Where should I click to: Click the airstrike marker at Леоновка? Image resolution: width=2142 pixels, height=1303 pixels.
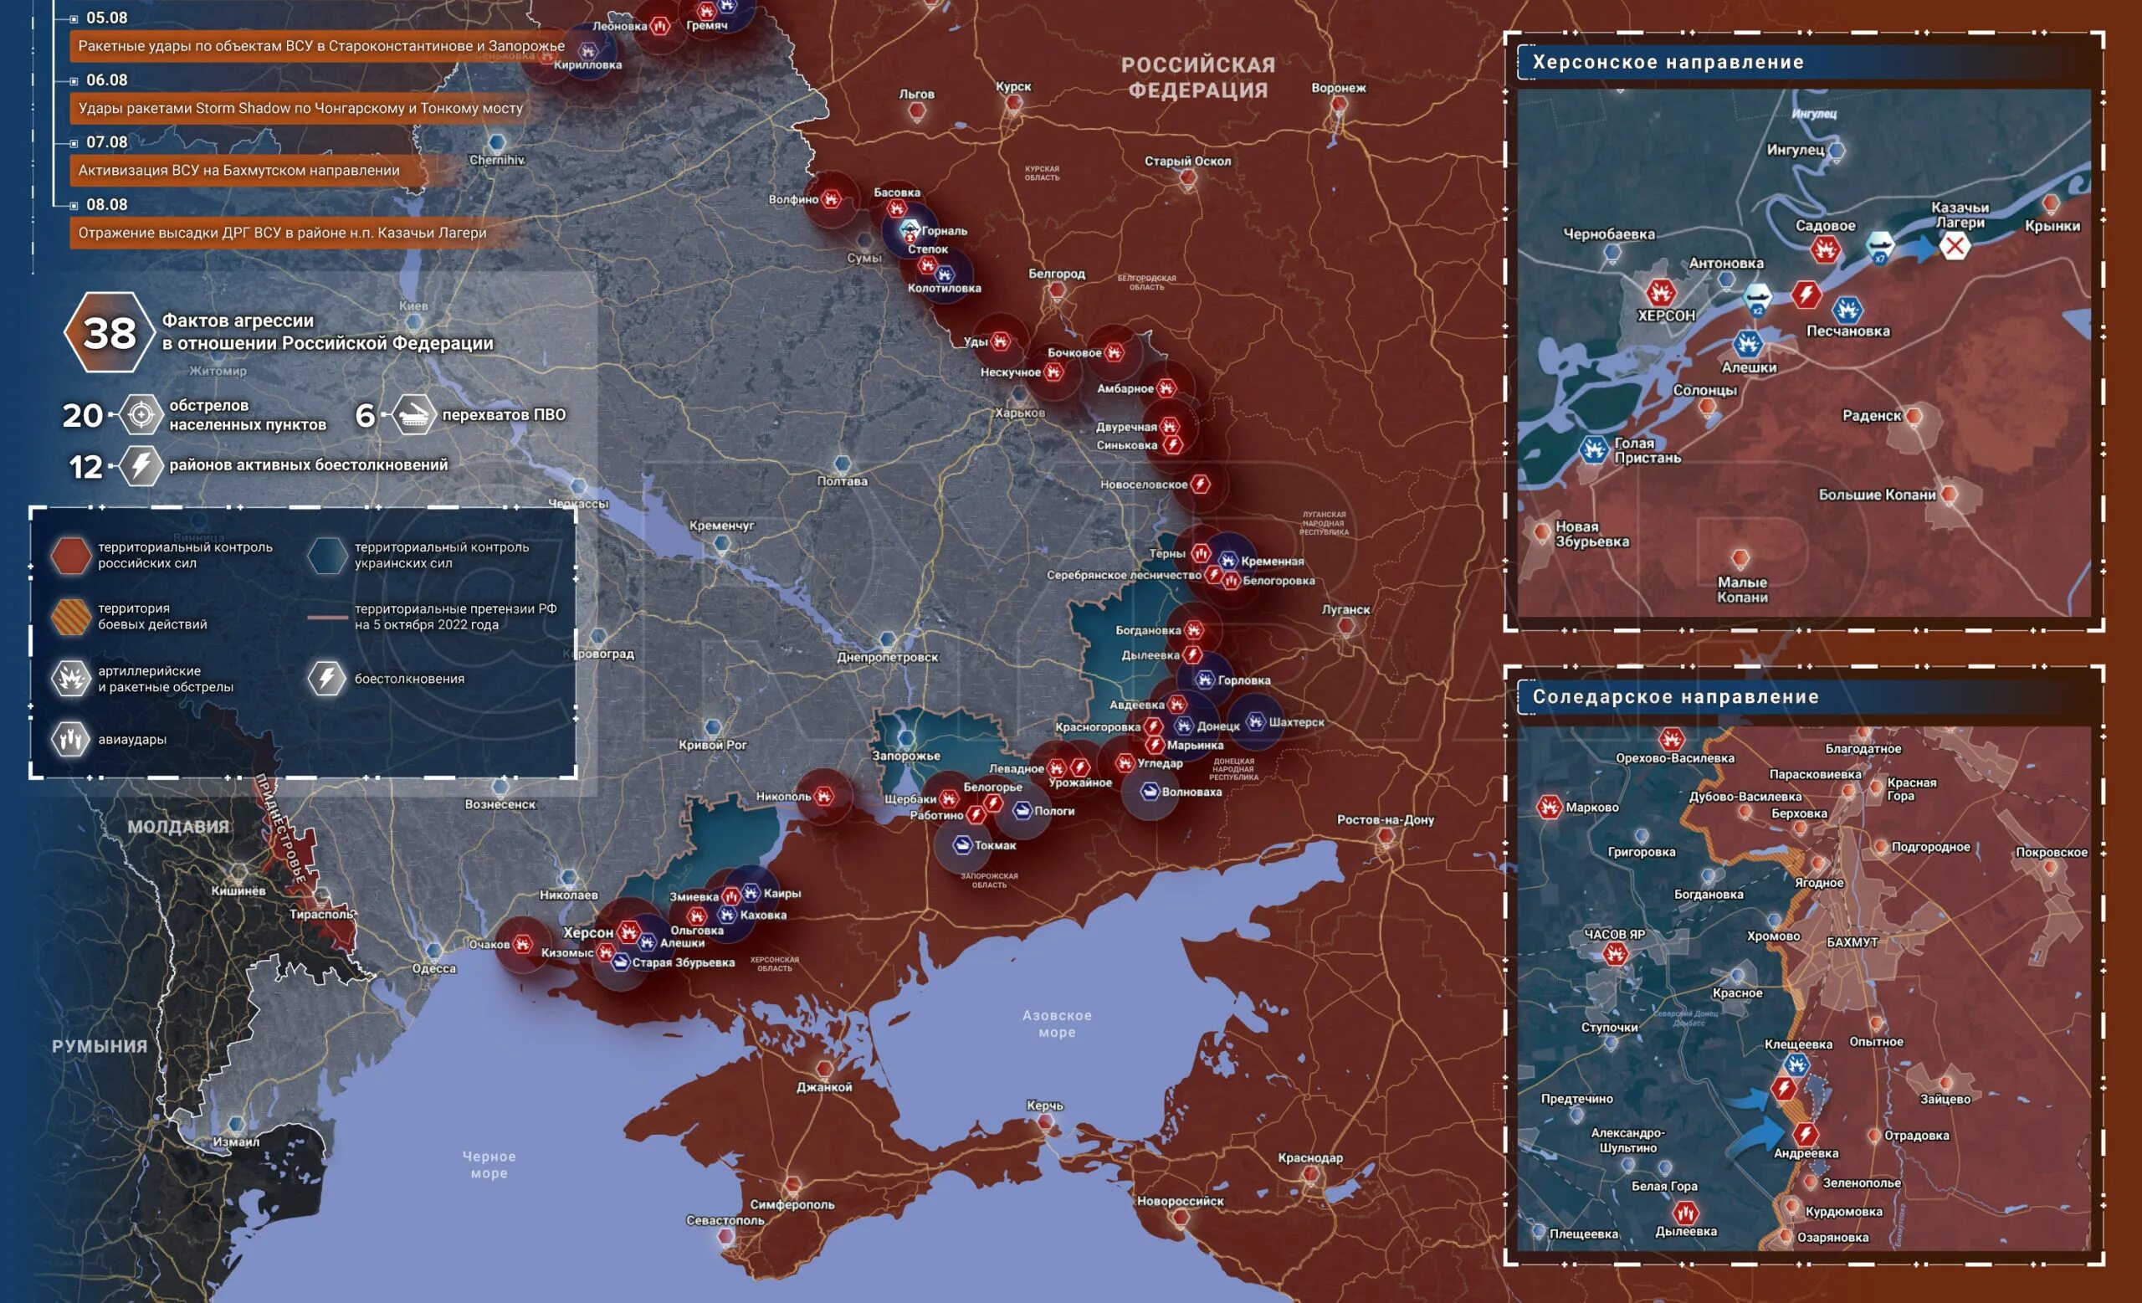click(x=662, y=26)
